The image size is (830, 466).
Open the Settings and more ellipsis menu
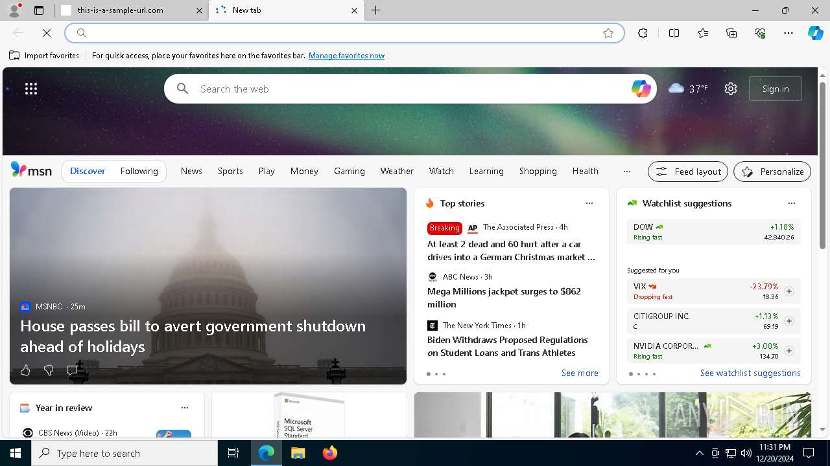click(x=788, y=33)
